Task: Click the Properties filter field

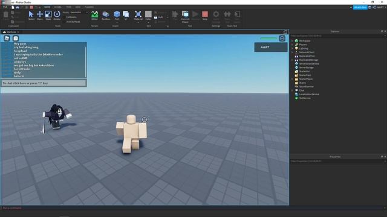Action: click(337, 161)
